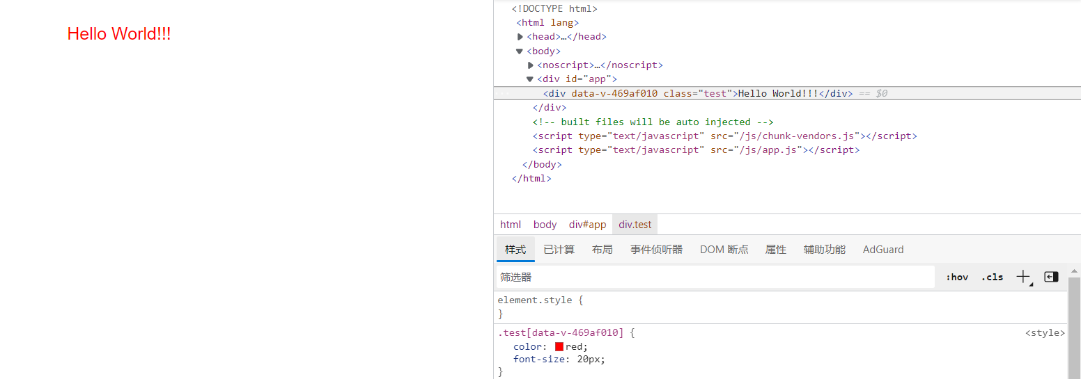Click the Hello World!!! page text
The width and height of the screenshot is (1081, 379).
119,33
